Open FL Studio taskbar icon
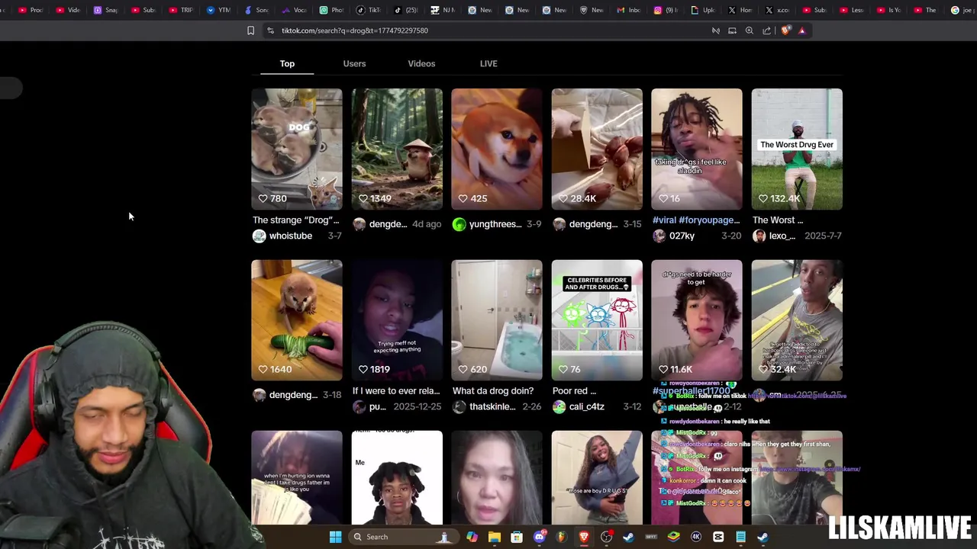977x549 pixels. point(562,537)
